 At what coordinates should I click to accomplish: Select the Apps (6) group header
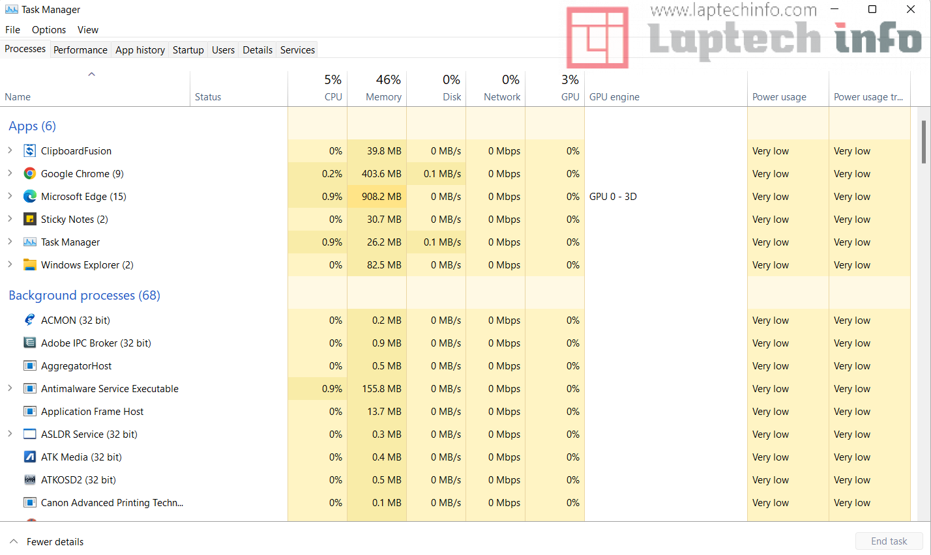coord(33,126)
